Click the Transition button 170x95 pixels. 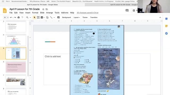point(94,17)
